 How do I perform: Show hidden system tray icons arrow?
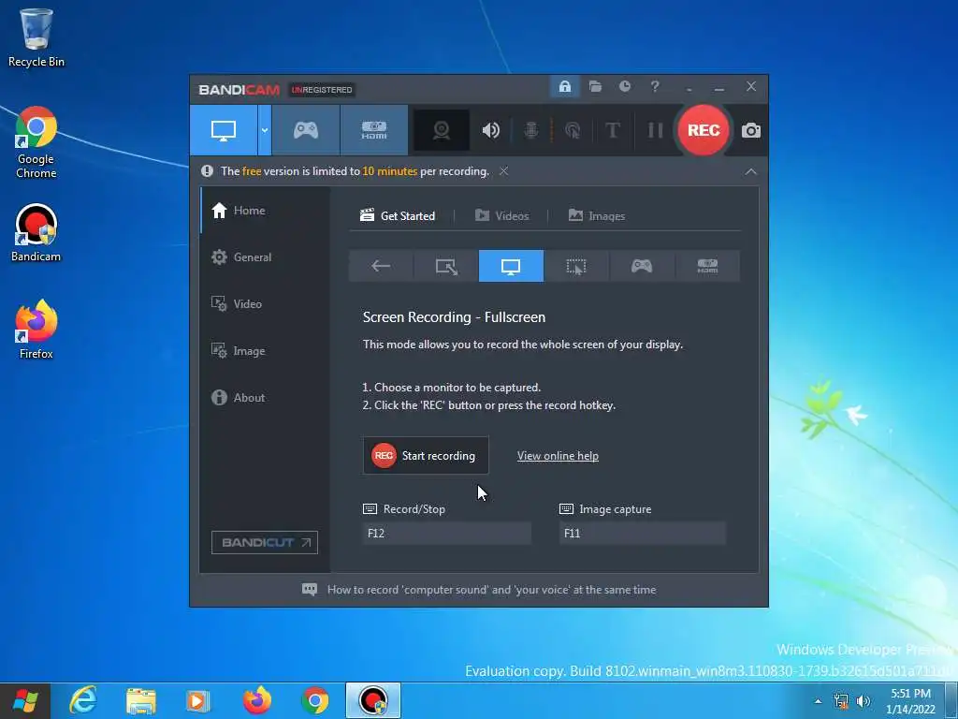pyautogui.click(x=818, y=701)
